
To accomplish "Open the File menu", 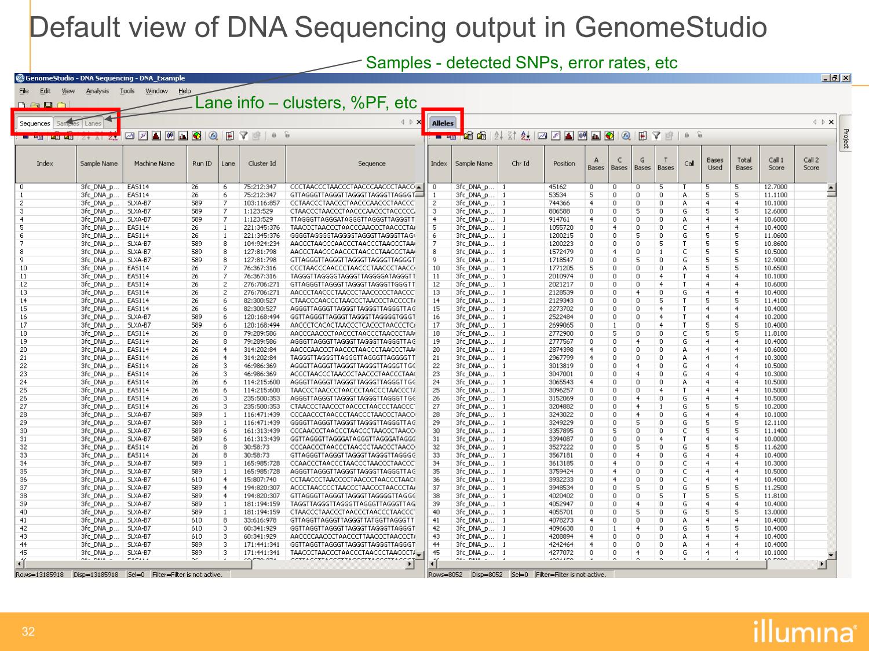I will pos(24,91).
